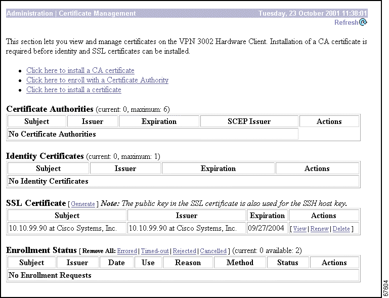Click the Refresh icon in the header
This screenshot has width=389, height=298.
coord(363,22)
